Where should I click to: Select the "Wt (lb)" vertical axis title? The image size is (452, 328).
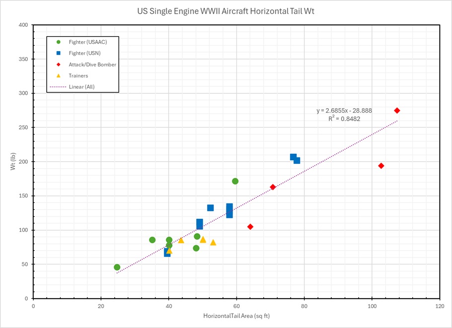point(13,161)
